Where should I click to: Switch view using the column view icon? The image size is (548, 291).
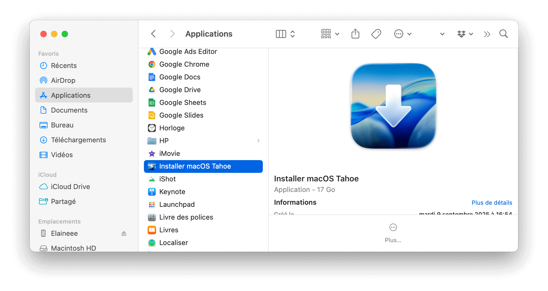point(281,34)
